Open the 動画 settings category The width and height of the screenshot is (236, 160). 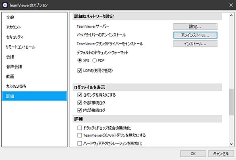pyautogui.click(x=34, y=77)
